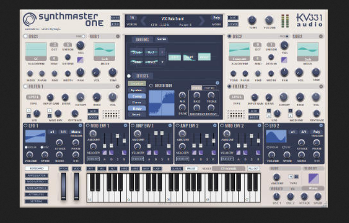Toggle the LFO 2 Bipolar option
Screen dimensions: 349x223
pyautogui.click(x=268, y=147)
